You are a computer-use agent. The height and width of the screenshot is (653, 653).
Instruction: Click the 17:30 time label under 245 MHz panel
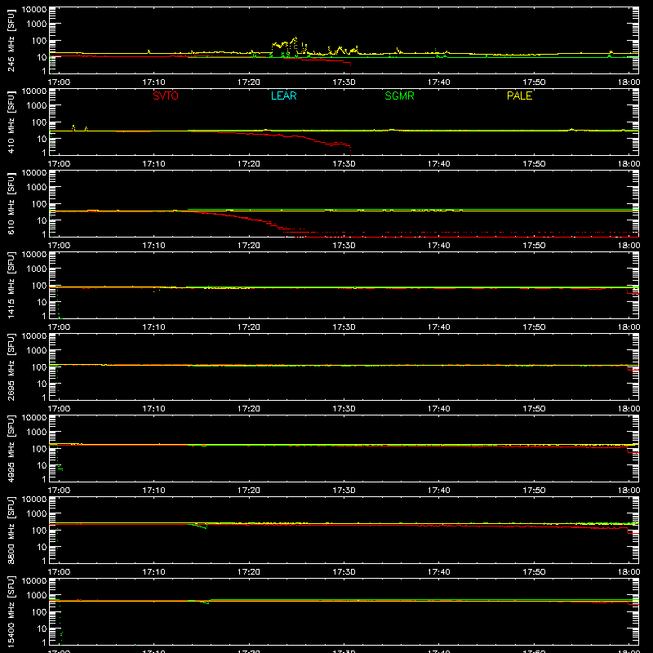coord(344,82)
